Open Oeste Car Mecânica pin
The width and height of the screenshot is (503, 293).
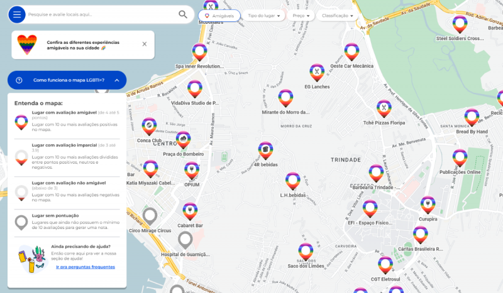[351, 52]
